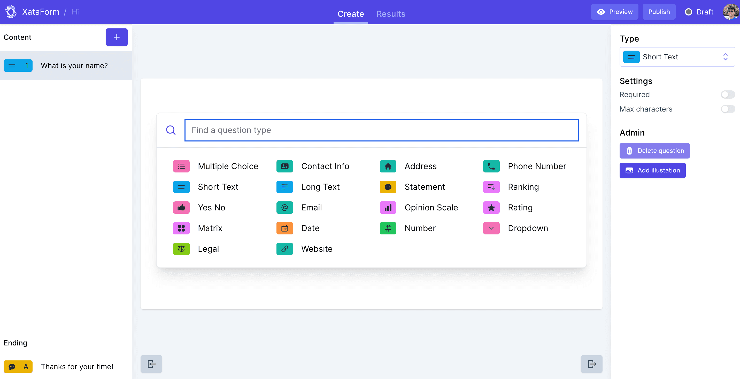Enable the Required toggle
The height and width of the screenshot is (379, 740).
(727, 94)
